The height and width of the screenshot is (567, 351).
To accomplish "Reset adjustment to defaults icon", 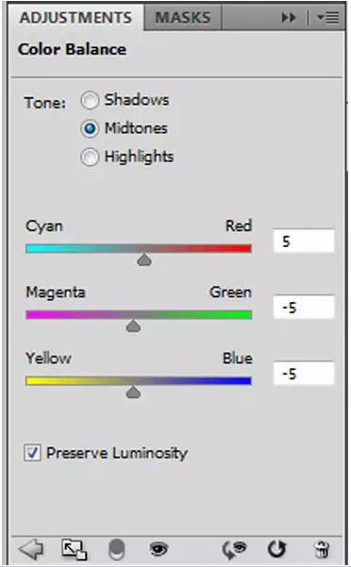I will tap(276, 550).
